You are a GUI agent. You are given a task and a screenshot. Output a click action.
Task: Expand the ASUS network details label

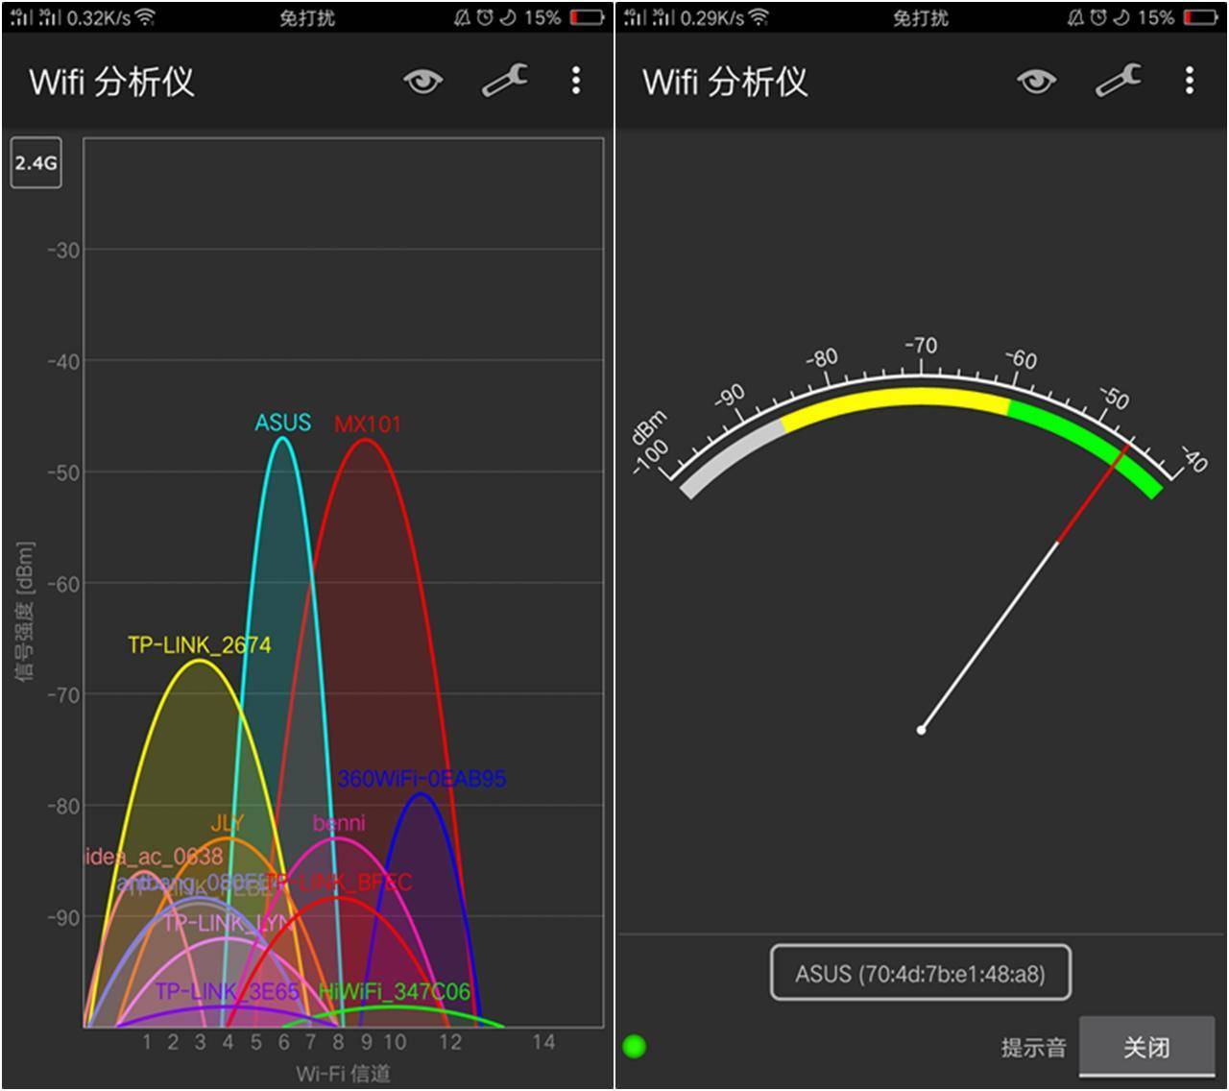(x=282, y=422)
